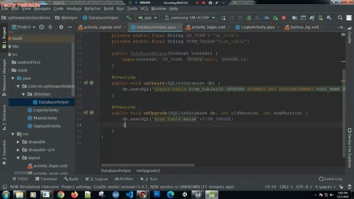The width and height of the screenshot is (354, 199).
Task: Open Firefox from taskbar
Action: click(75, 195)
